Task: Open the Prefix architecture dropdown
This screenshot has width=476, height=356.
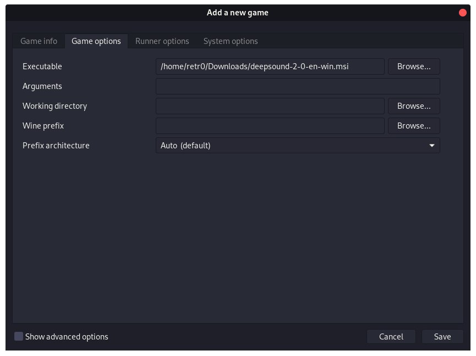Action: click(x=298, y=146)
